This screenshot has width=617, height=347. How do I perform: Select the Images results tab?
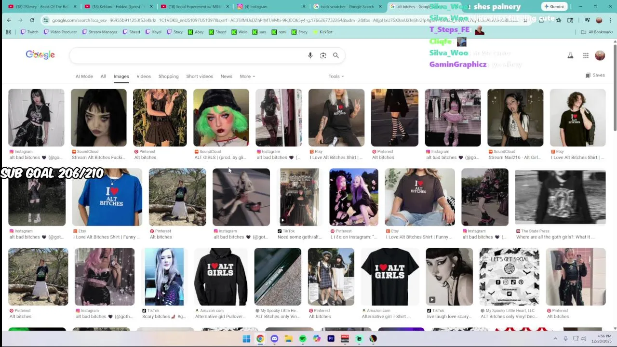[121, 76]
